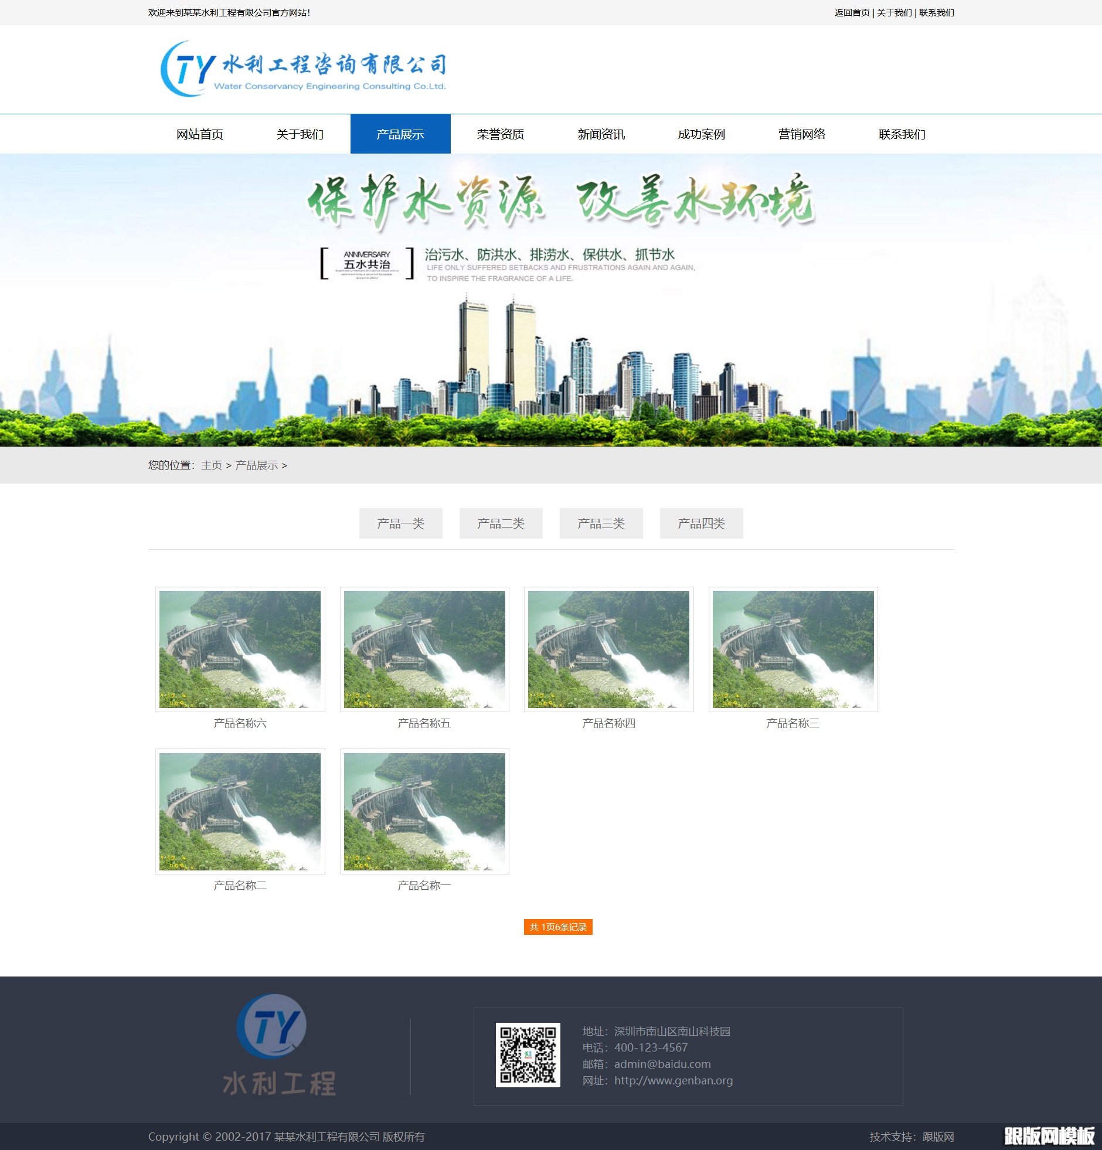Click the TY footer logo
1102x1150 pixels.
coord(278,1046)
